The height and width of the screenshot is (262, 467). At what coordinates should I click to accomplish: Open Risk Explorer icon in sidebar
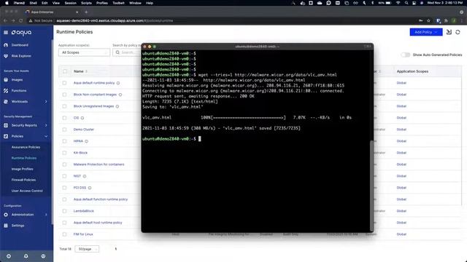6,56
